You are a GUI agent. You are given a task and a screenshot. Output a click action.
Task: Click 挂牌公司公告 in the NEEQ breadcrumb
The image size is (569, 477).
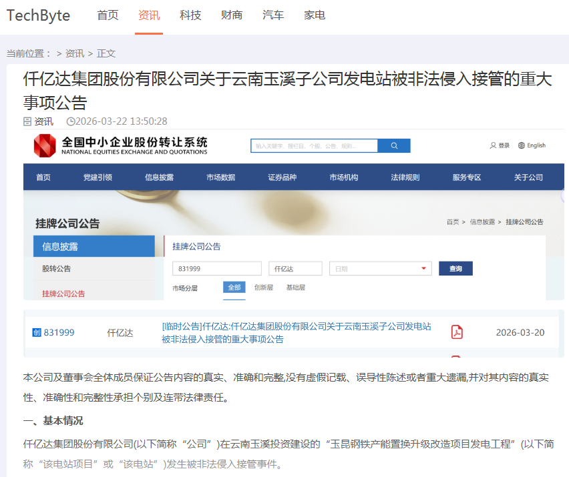(524, 222)
